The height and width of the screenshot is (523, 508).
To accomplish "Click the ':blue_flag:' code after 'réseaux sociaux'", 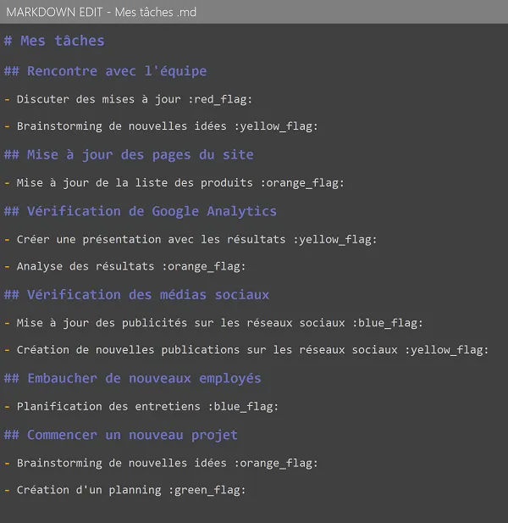I will pos(388,323).
